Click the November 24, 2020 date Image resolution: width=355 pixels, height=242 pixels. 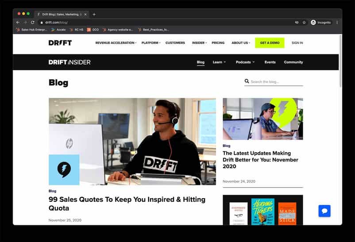[239, 181]
